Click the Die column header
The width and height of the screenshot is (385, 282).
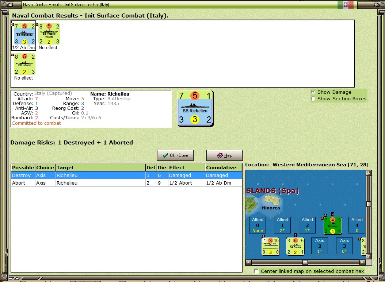click(x=162, y=167)
